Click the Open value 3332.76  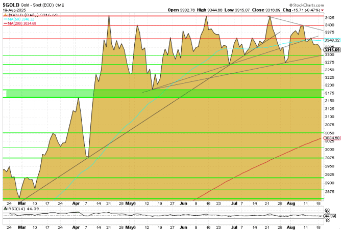coord(187,10)
